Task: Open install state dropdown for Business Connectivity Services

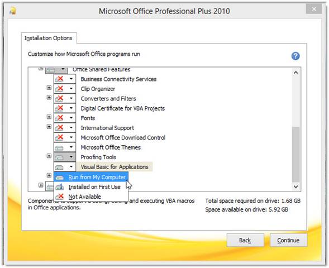Action: coord(65,79)
